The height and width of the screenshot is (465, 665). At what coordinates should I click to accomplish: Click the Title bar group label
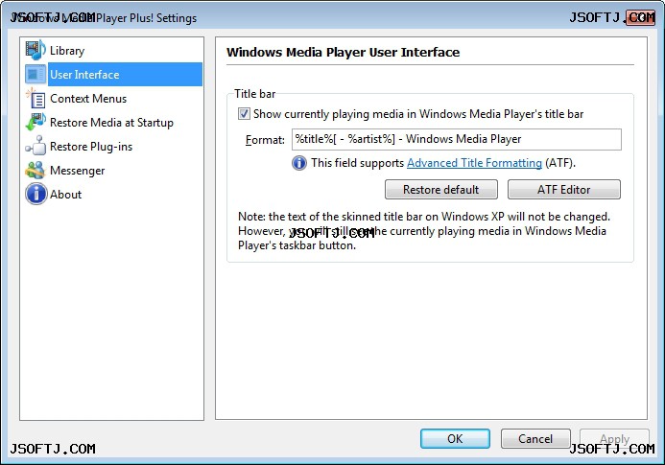click(x=255, y=94)
